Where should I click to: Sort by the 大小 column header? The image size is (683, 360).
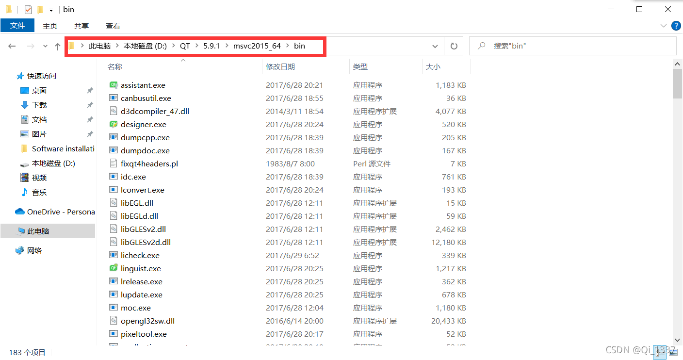433,66
